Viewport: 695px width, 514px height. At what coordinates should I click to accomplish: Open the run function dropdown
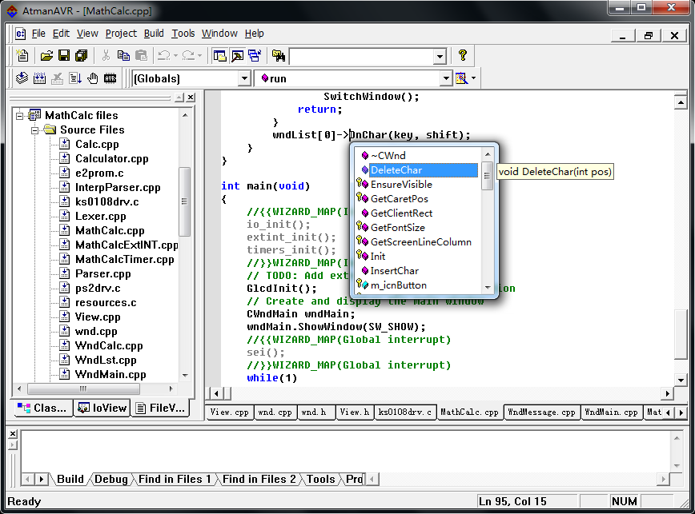coord(446,78)
